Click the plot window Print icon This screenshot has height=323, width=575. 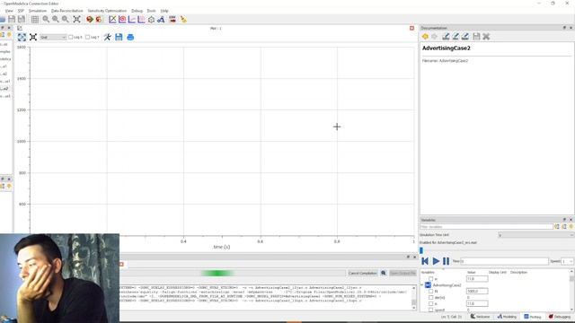tap(130, 37)
